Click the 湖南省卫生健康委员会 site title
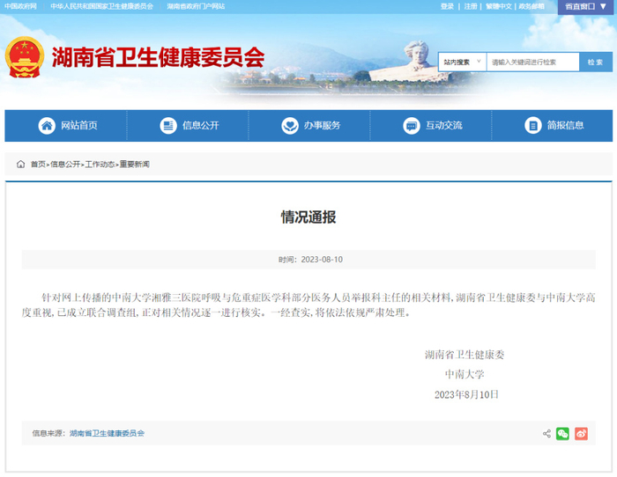The height and width of the screenshot is (477, 617). point(158,57)
